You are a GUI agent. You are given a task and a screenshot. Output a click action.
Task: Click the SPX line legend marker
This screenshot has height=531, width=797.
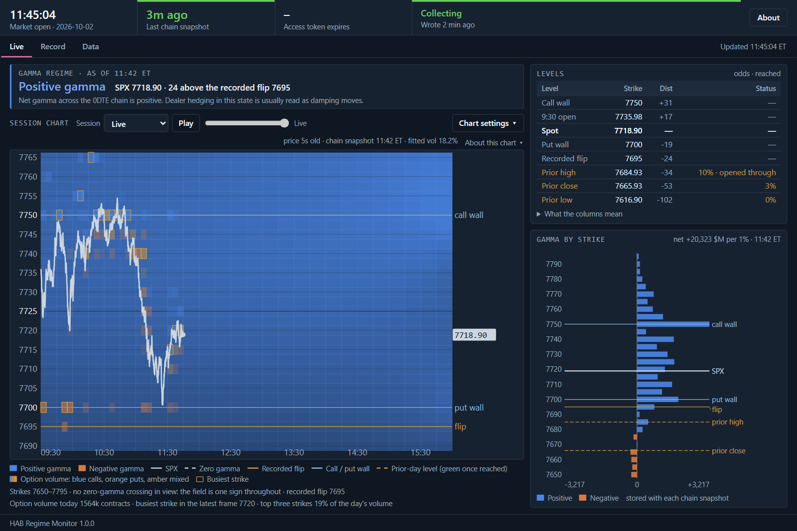click(156, 468)
